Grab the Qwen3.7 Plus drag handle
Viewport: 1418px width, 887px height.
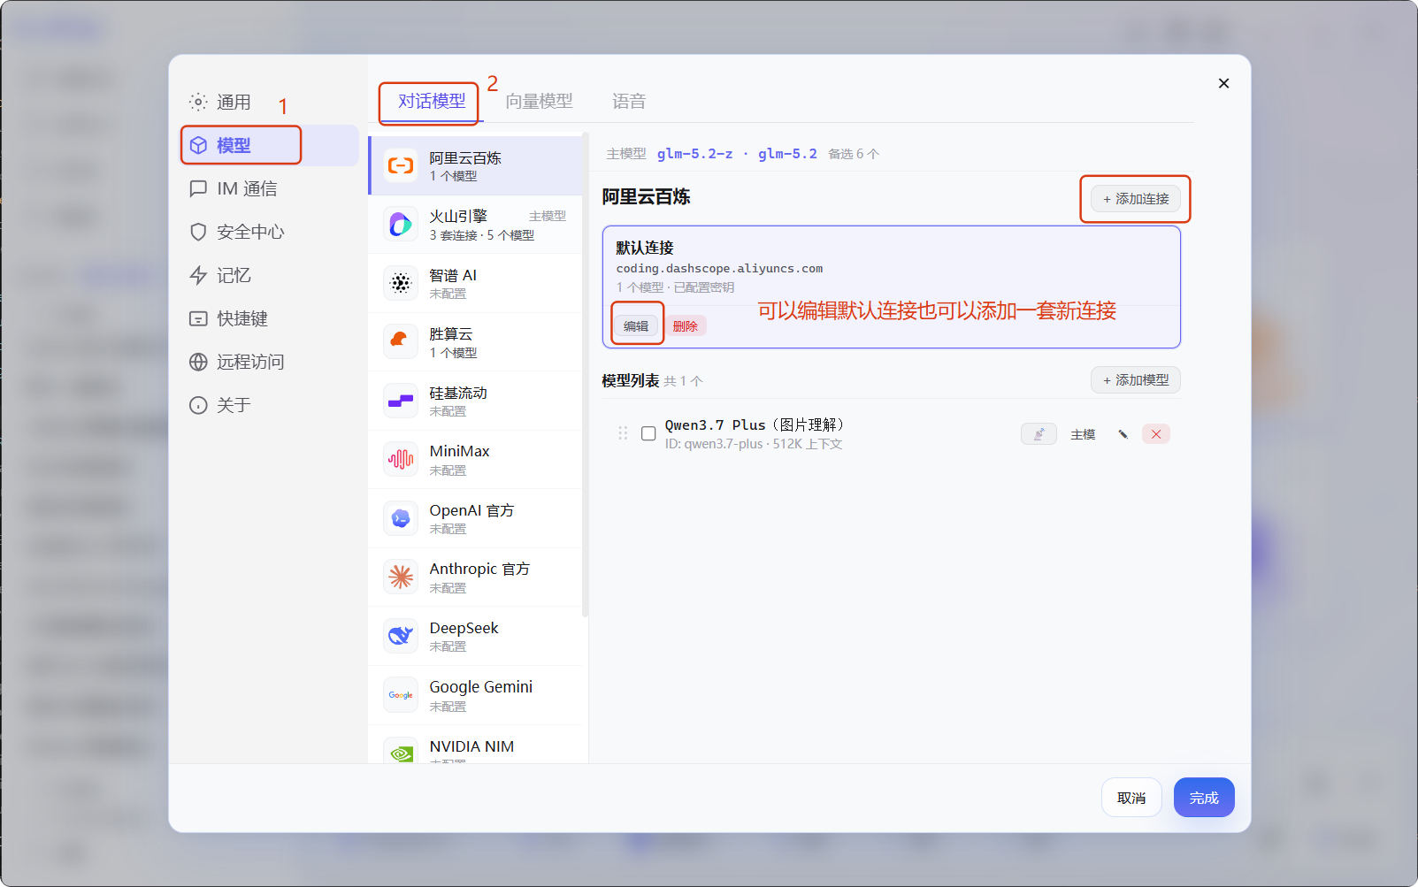coord(623,433)
